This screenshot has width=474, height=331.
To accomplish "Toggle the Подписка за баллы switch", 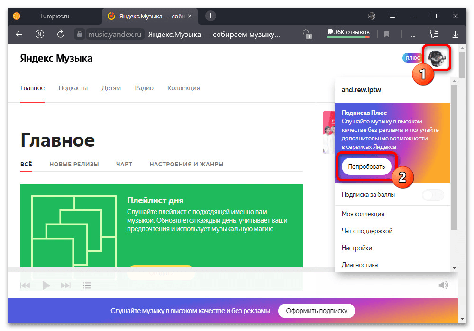I will coord(433,195).
